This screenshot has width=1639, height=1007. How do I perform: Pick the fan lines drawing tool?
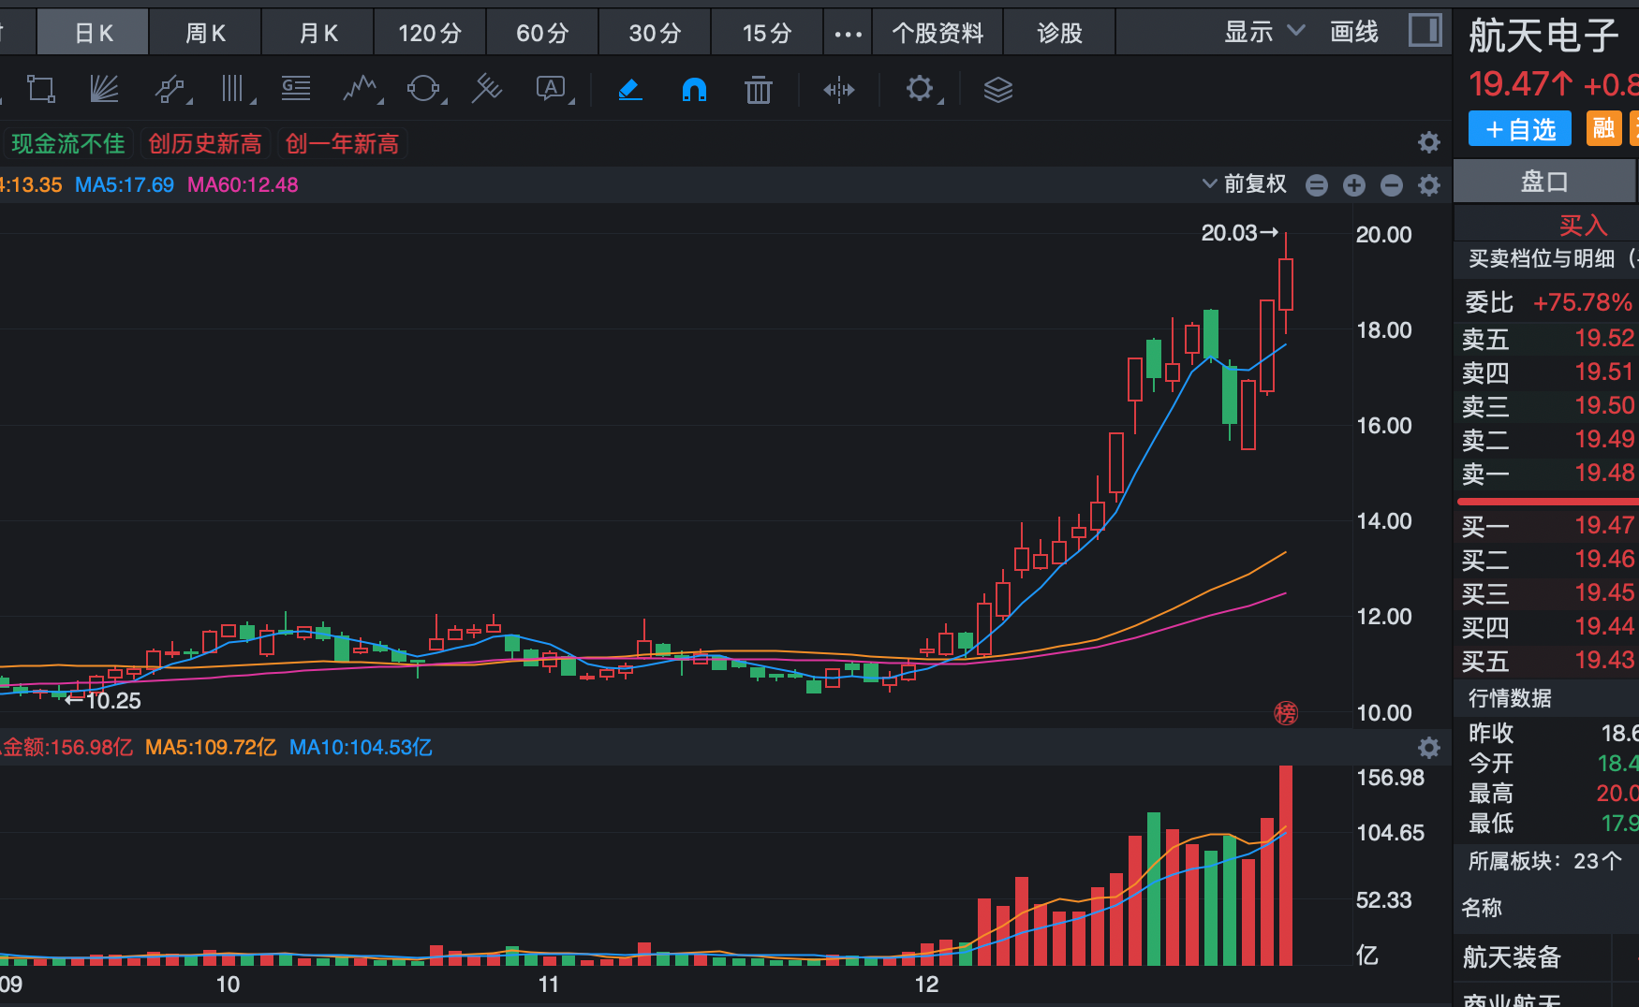click(104, 89)
